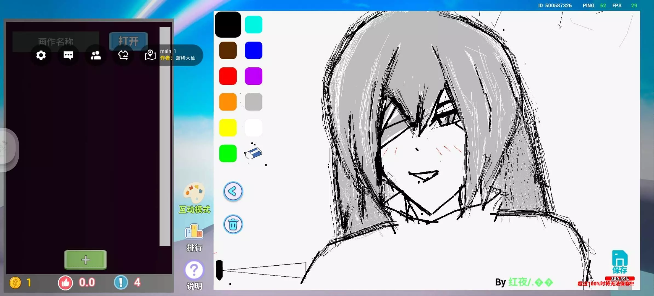Pick the red color swatch

[x=228, y=76]
